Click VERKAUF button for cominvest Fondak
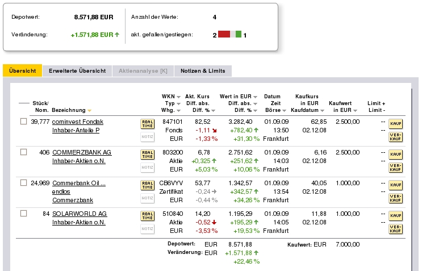The width and height of the screenshot is (422, 271). [x=396, y=137]
